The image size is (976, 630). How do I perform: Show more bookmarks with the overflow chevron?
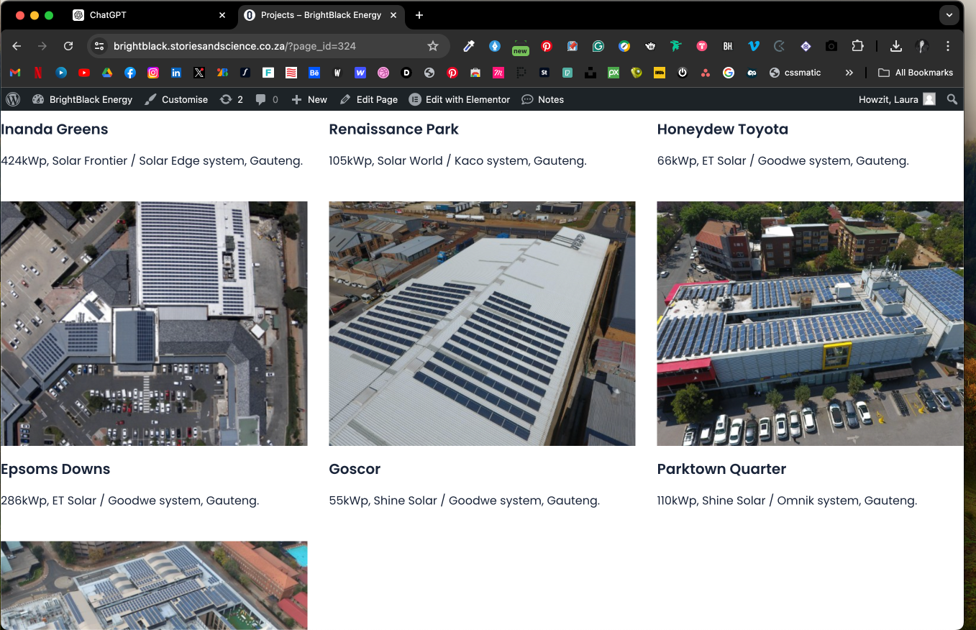pyautogui.click(x=849, y=73)
